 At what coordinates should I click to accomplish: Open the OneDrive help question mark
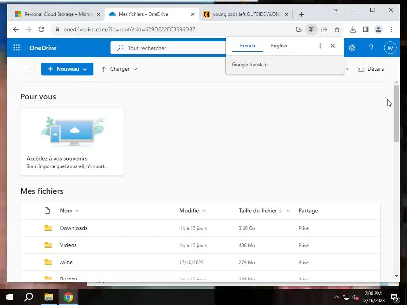tap(371, 48)
